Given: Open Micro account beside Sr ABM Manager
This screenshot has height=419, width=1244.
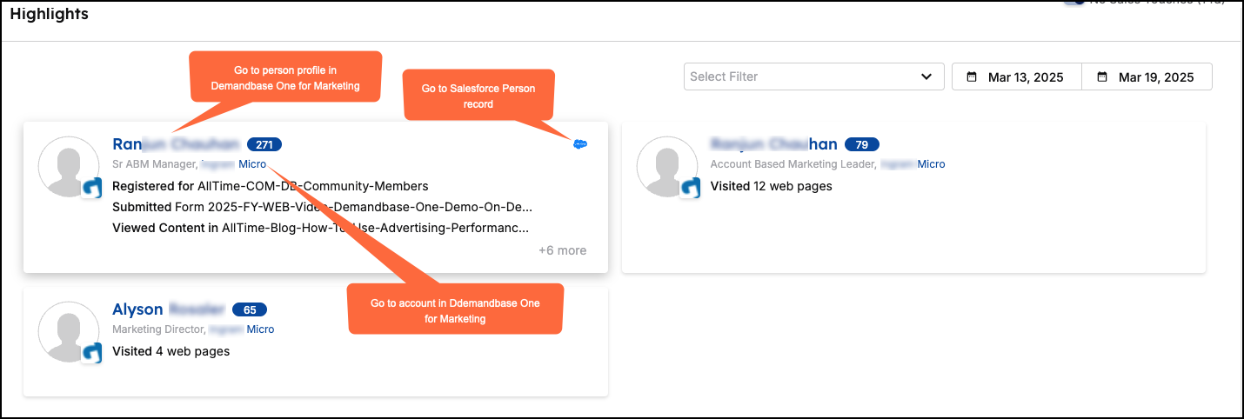Looking at the screenshot, I should 252,163.
